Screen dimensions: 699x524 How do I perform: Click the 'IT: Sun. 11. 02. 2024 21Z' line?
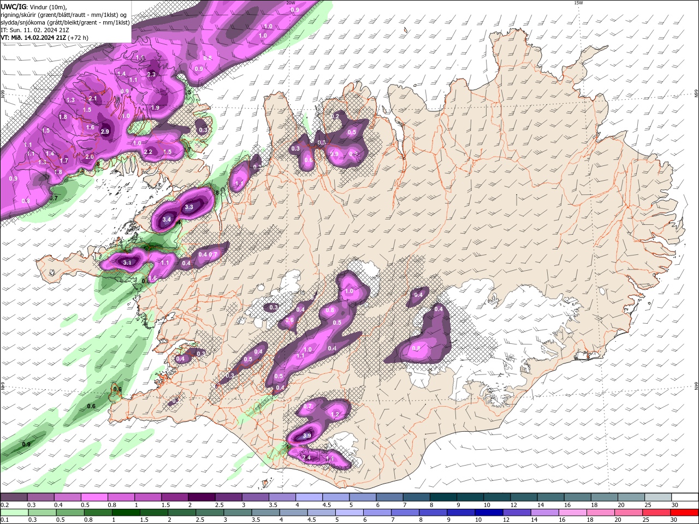[34, 30]
